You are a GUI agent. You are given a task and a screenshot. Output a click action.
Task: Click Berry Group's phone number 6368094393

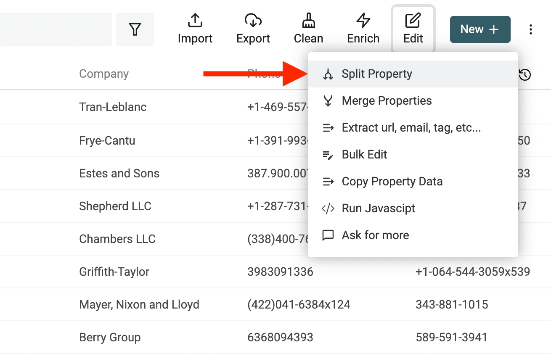280,337
